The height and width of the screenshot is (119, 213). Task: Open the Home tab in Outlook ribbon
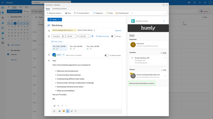click(14, 7)
